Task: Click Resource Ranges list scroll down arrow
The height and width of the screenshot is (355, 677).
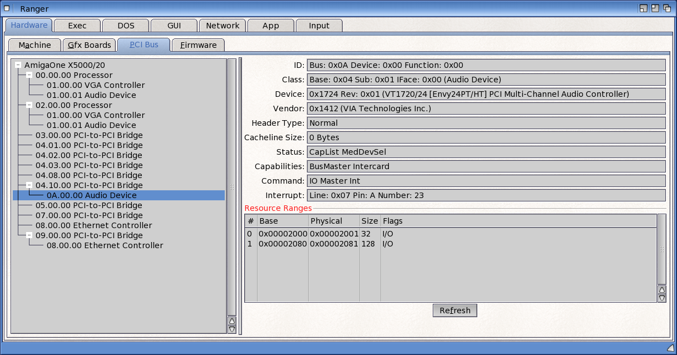Action: (x=661, y=298)
